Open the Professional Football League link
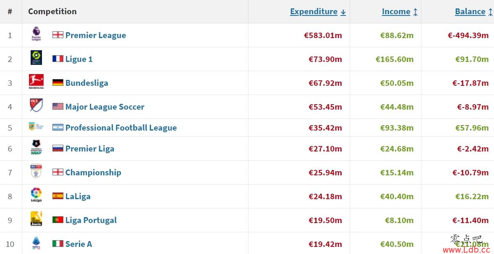Viewport: 494px width, 254px height. pos(121,128)
